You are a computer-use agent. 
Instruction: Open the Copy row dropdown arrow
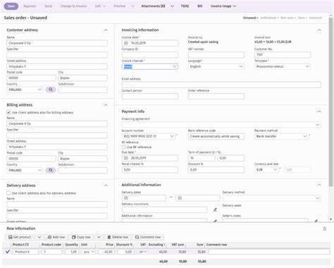(x=99, y=237)
